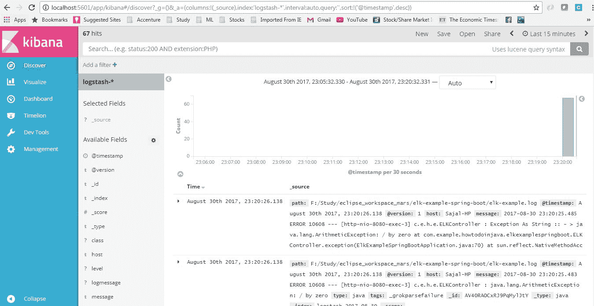Select the _type field

[x=98, y=226]
